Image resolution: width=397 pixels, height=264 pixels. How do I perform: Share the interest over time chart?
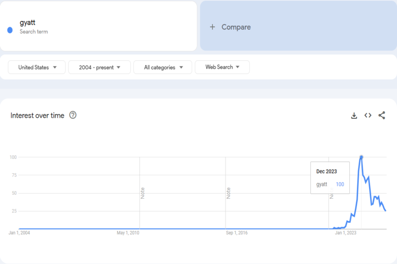coord(382,115)
